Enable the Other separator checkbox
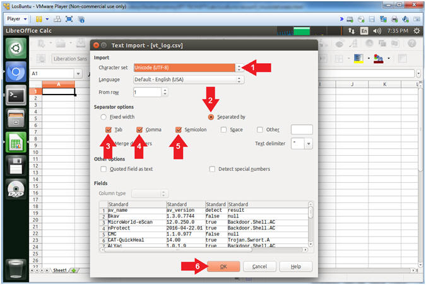Screen dimensions: 426x285 (x=260, y=130)
